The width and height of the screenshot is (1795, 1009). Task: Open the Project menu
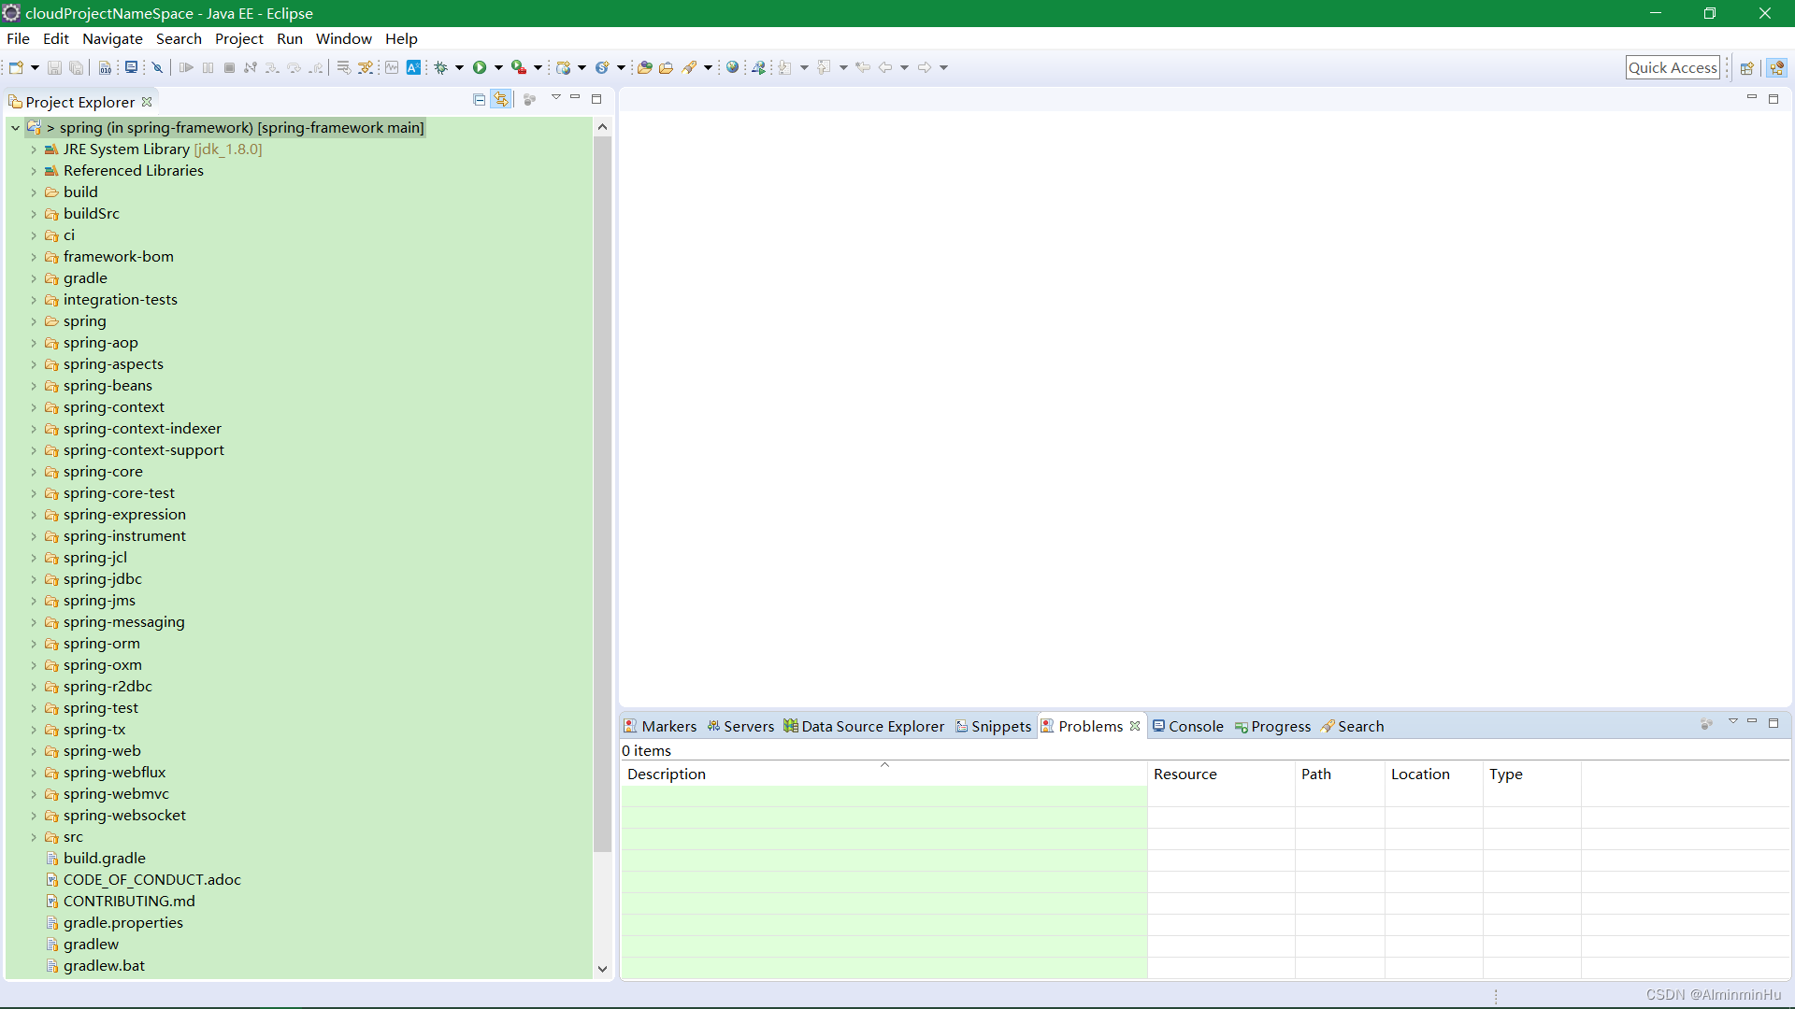tap(239, 38)
